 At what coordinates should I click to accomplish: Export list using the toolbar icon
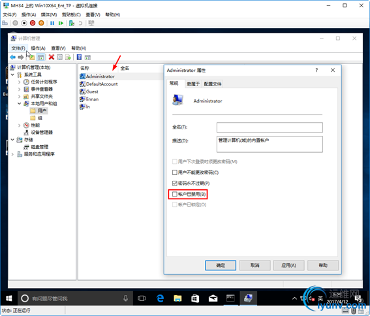[69, 57]
